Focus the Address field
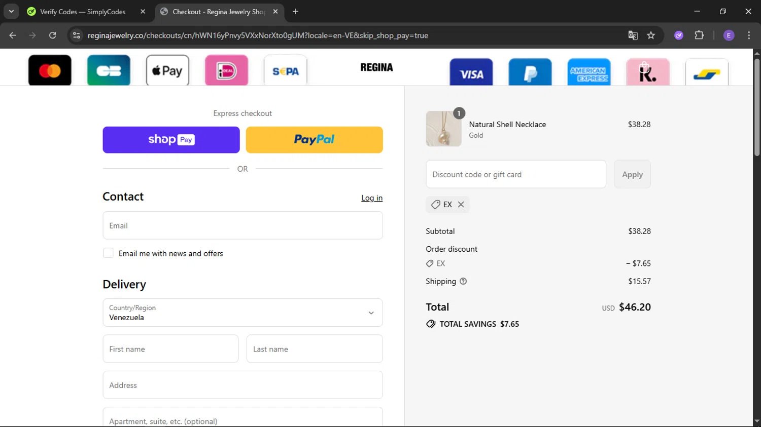 point(243,385)
